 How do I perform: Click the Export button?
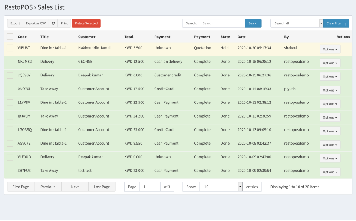point(15,23)
